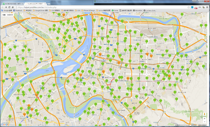Open the Facebook bookmark
210x127 pixels.
[18, 10]
